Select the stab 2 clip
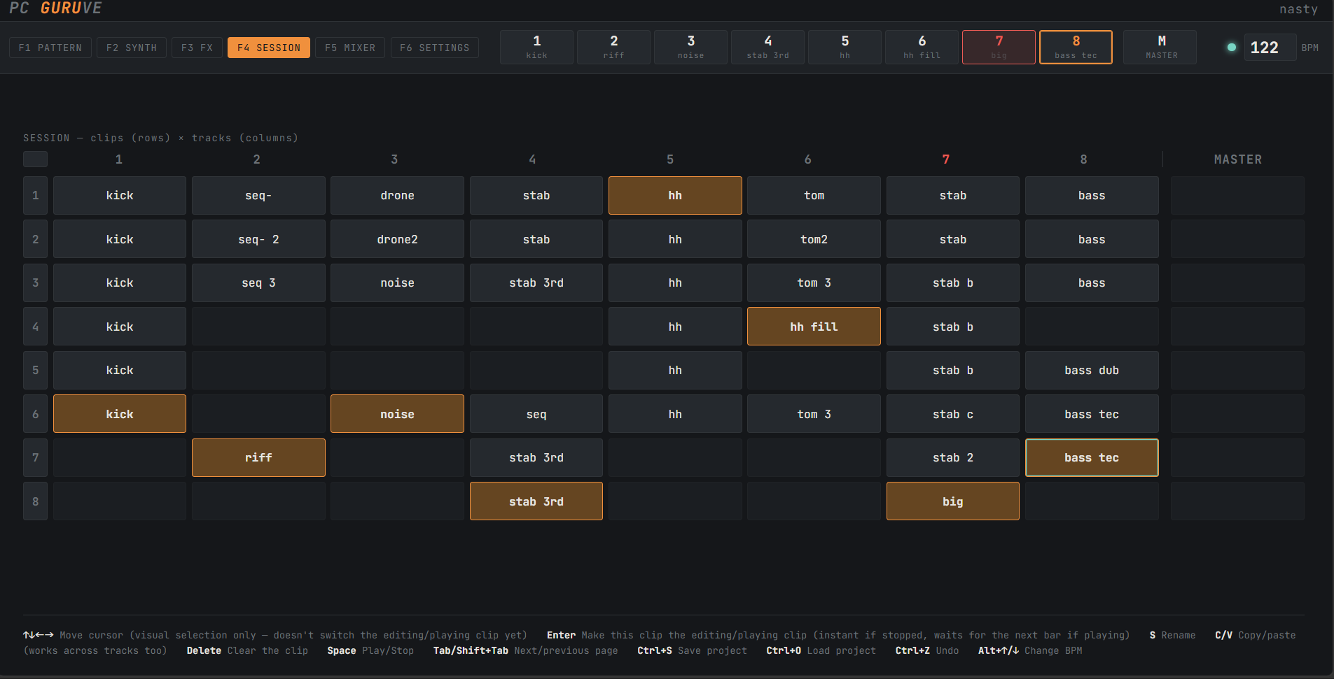This screenshot has height=679, width=1334. pyautogui.click(x=953, y=458)
